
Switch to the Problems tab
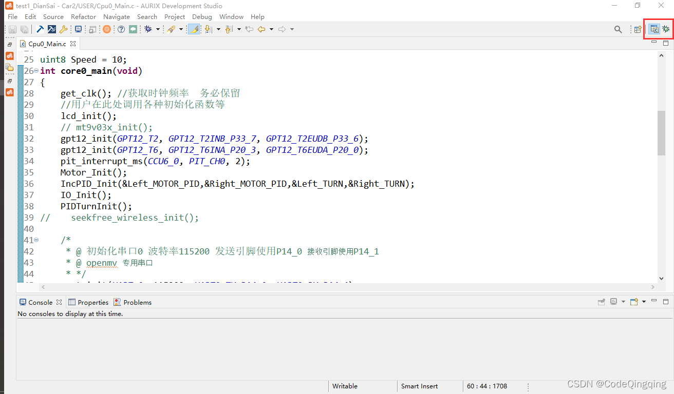click(133, 302)
